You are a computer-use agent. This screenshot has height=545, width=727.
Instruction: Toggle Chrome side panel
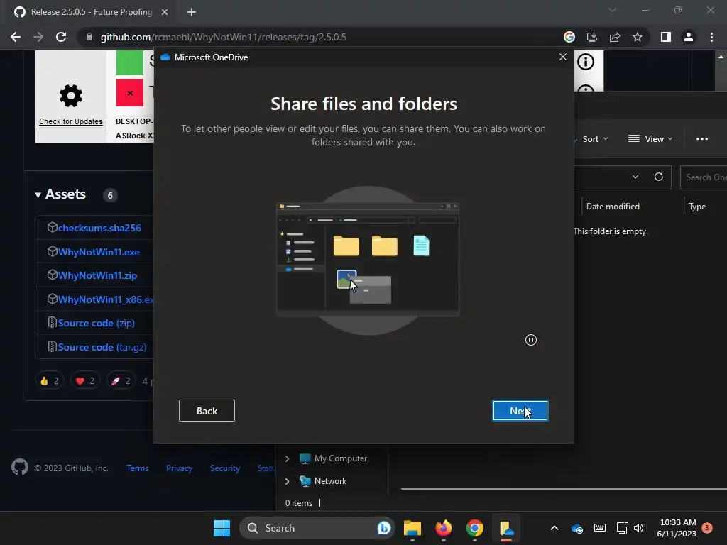(666, 37)
